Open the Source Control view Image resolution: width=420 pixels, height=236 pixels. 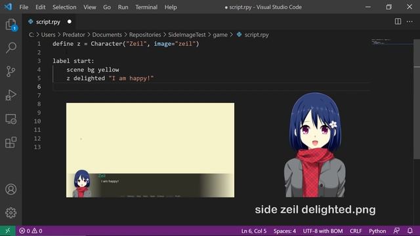tap(10, 71)
